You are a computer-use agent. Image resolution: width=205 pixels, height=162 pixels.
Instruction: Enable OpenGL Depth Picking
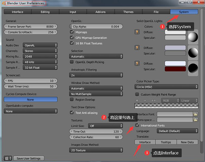click(72, 62)
